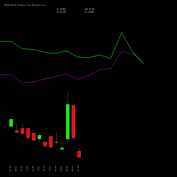Viewport: 177px width, 177px height.
Task: Click the green candle for 08 Dec
Action: (11, 123)
